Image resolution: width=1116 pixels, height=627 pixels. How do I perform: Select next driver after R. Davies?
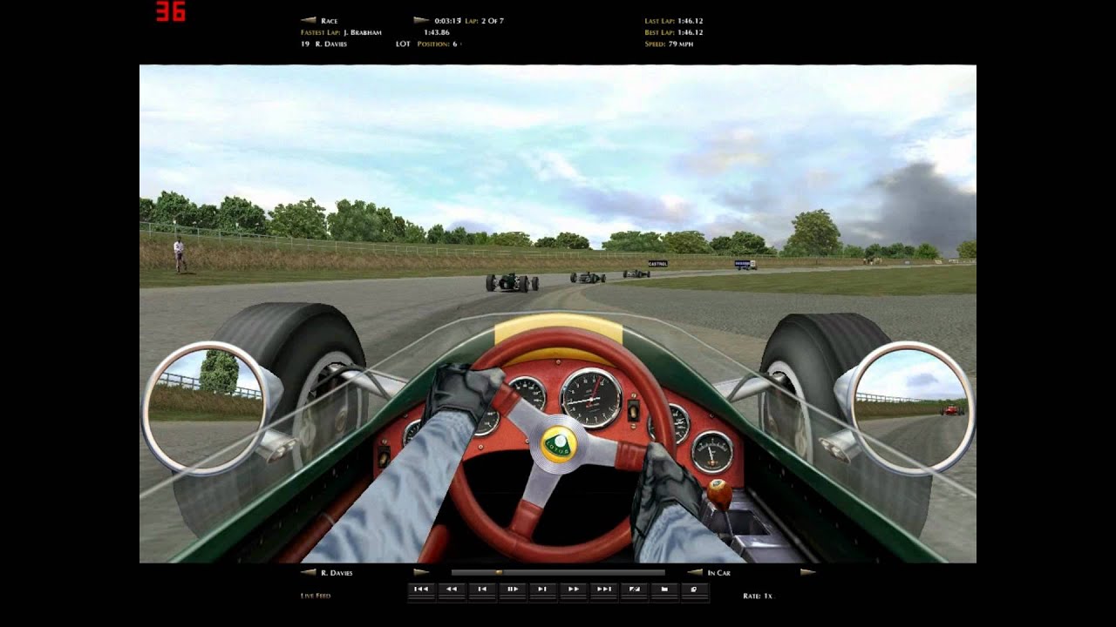(421, 573)
